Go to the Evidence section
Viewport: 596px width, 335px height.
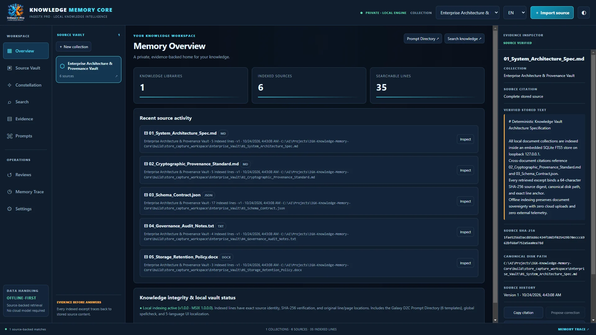click(26, 119)
